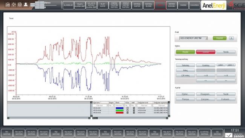The height and width of the screenshot is (138, 245).
Task: Open OG SAYTASI bottom button
Action: tap(217, 133)
